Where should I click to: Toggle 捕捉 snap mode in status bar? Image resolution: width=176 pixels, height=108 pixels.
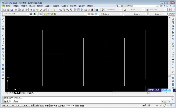click(x=32, y=105)
